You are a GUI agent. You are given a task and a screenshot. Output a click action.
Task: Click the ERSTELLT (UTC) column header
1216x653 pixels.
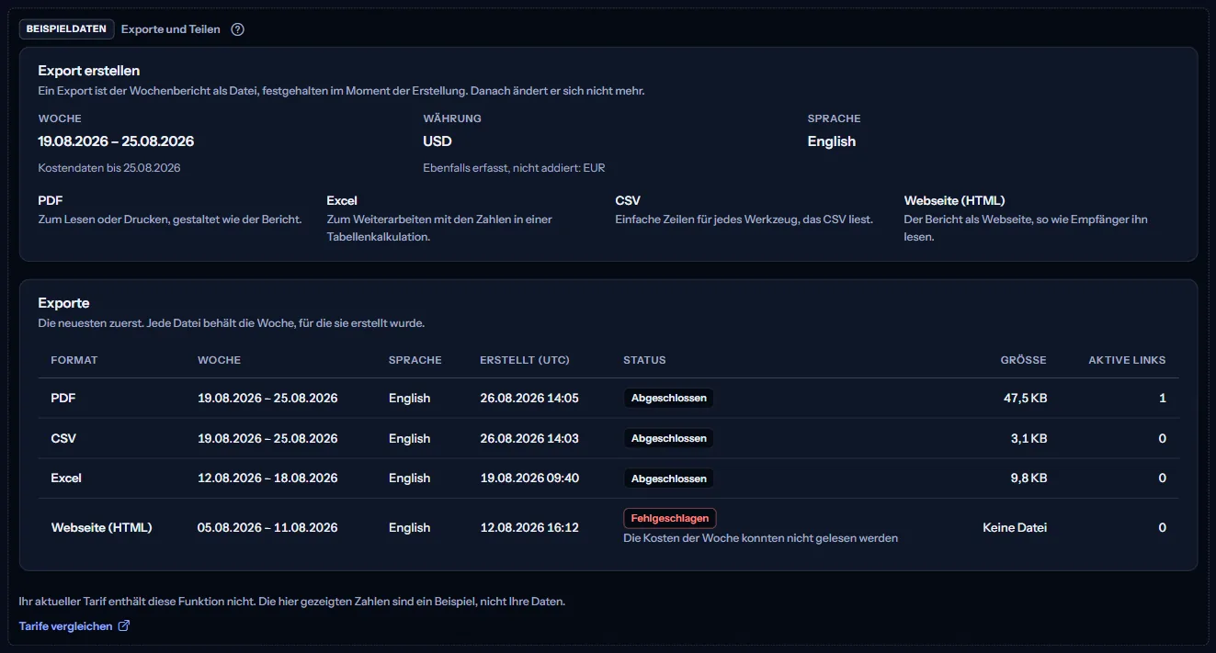pyautogui.click(x=525, y=360)
